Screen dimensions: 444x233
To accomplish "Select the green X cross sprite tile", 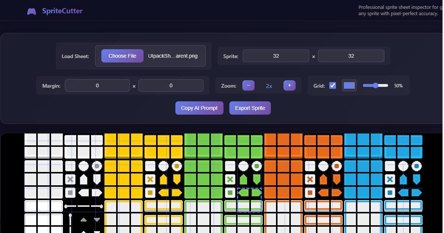I will point(231,179).
